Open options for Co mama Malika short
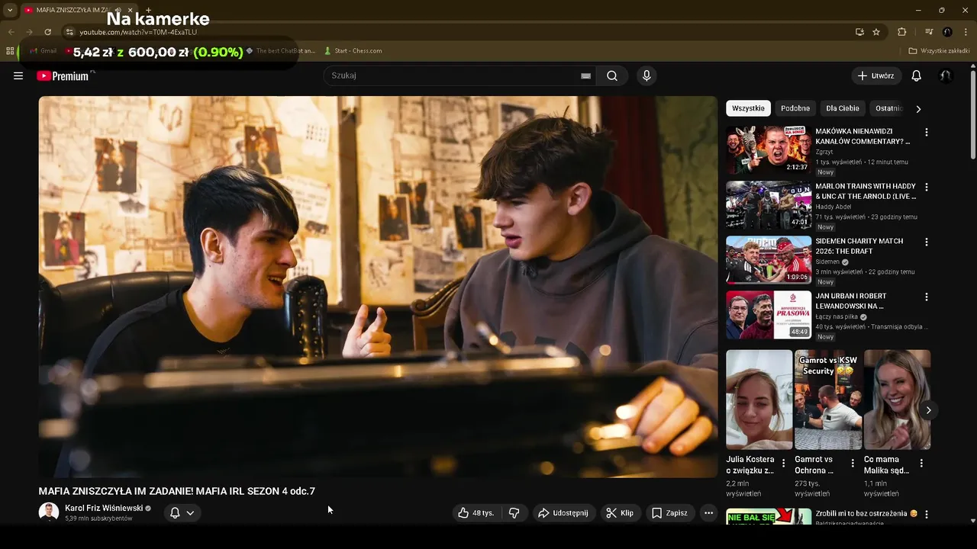Viewport: 977px width, 549px height. (x=921, y=463)
